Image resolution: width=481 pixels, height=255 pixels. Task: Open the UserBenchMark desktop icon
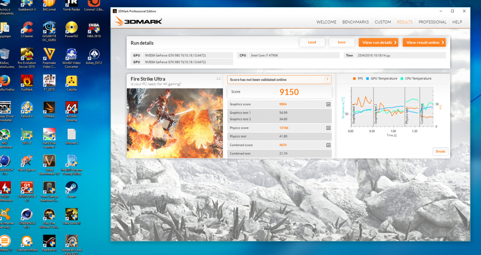coord(27,242)
